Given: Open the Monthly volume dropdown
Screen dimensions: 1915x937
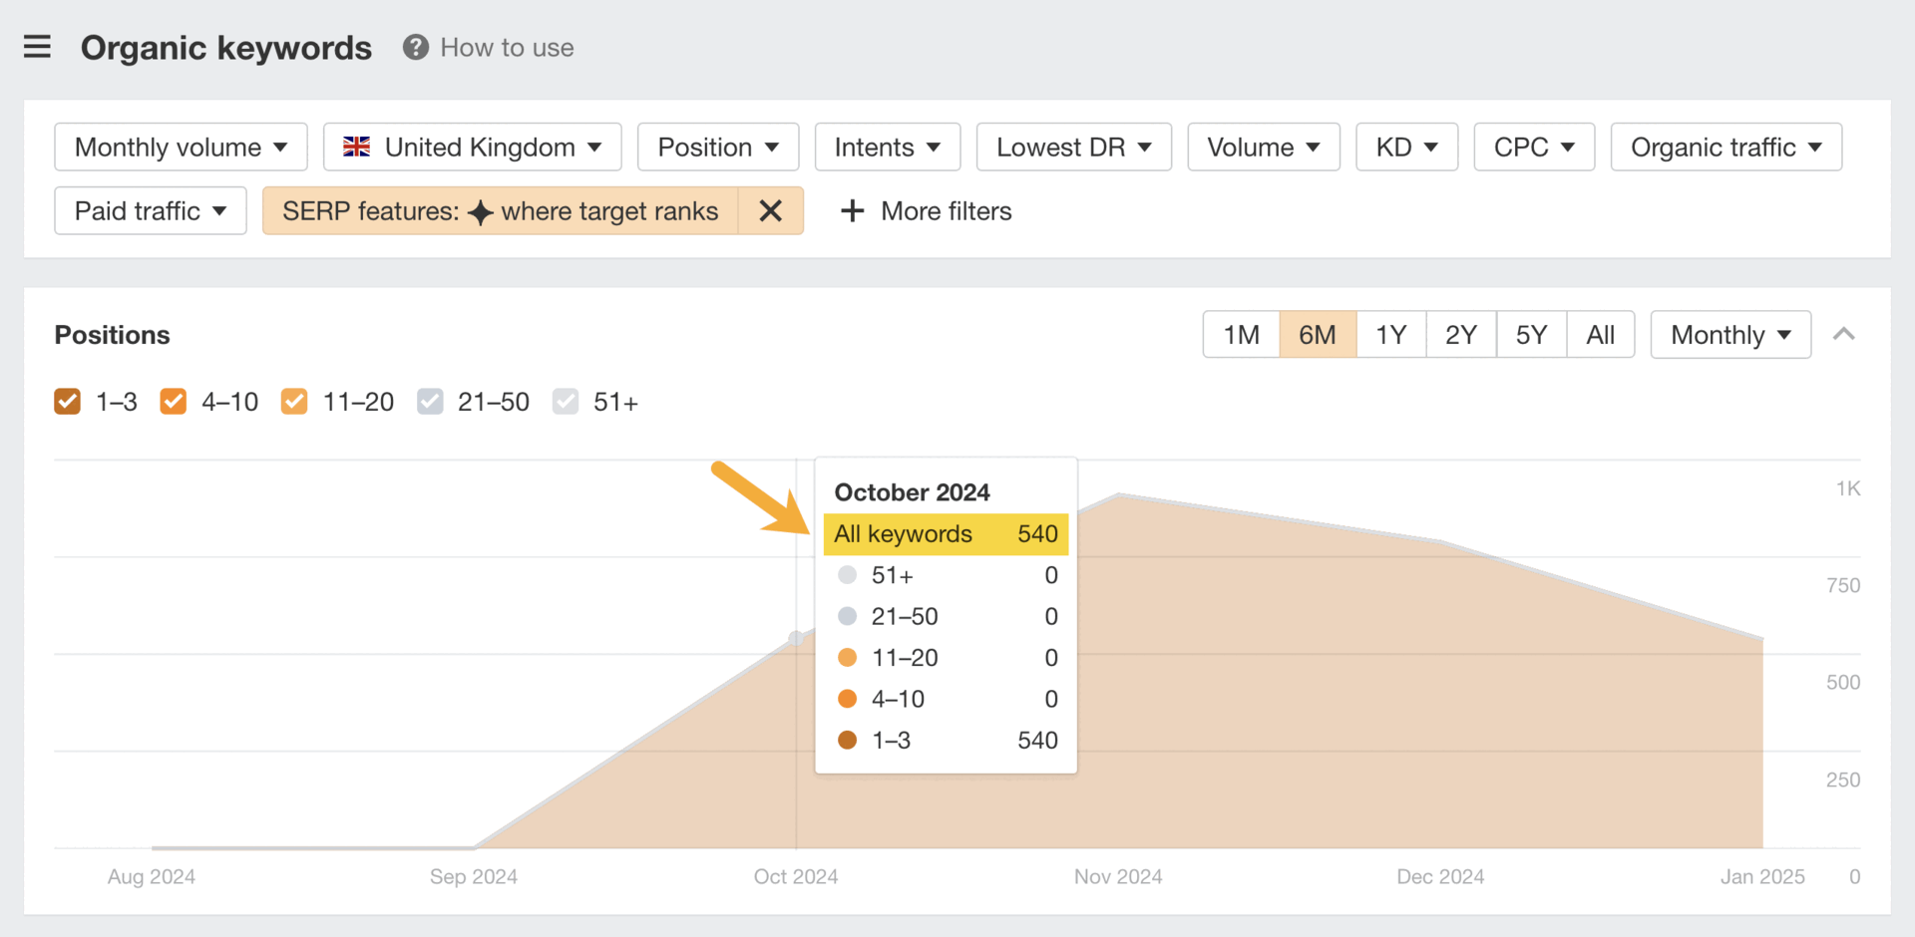Looking at the screenshot, I should pyautogui.click(x=180, y=147).
